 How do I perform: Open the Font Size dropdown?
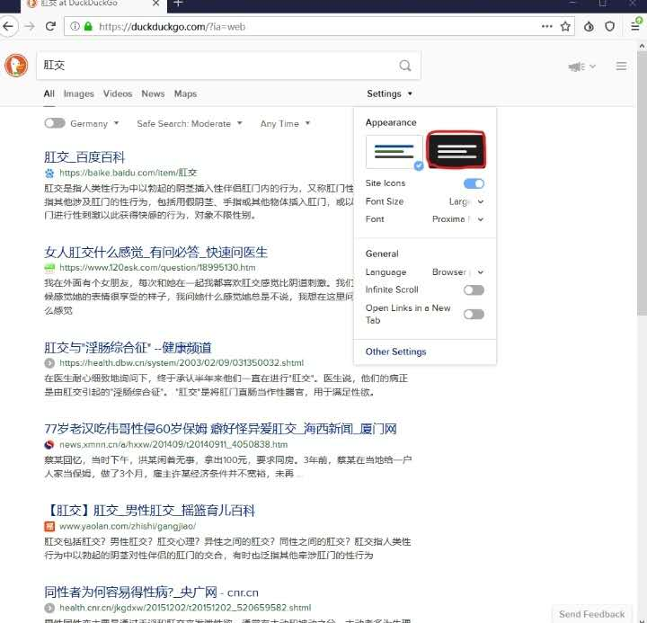[x=466, y=201]
